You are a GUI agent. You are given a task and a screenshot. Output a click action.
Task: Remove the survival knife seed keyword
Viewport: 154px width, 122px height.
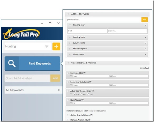(146, 43)
